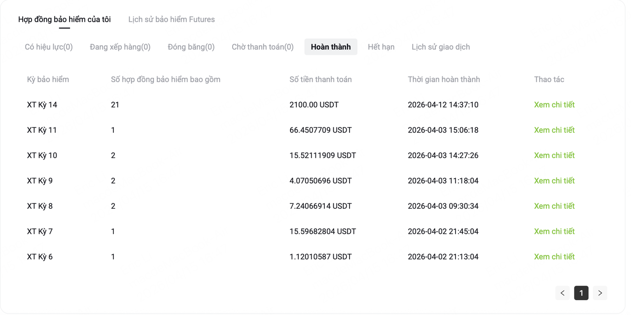Open Xem chi tiết for XT Kỳ 11
The height and width of the screenshot is (315, 631).
click(x=555, y=130)
